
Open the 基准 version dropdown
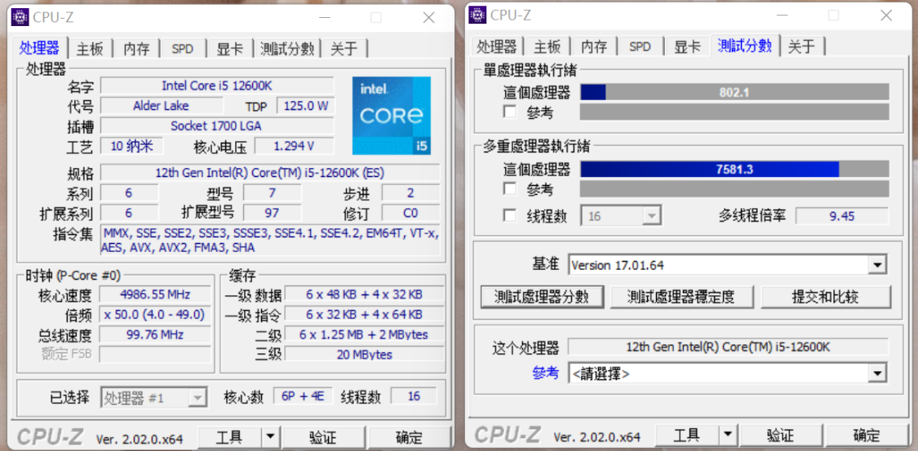tap(877, 265)
